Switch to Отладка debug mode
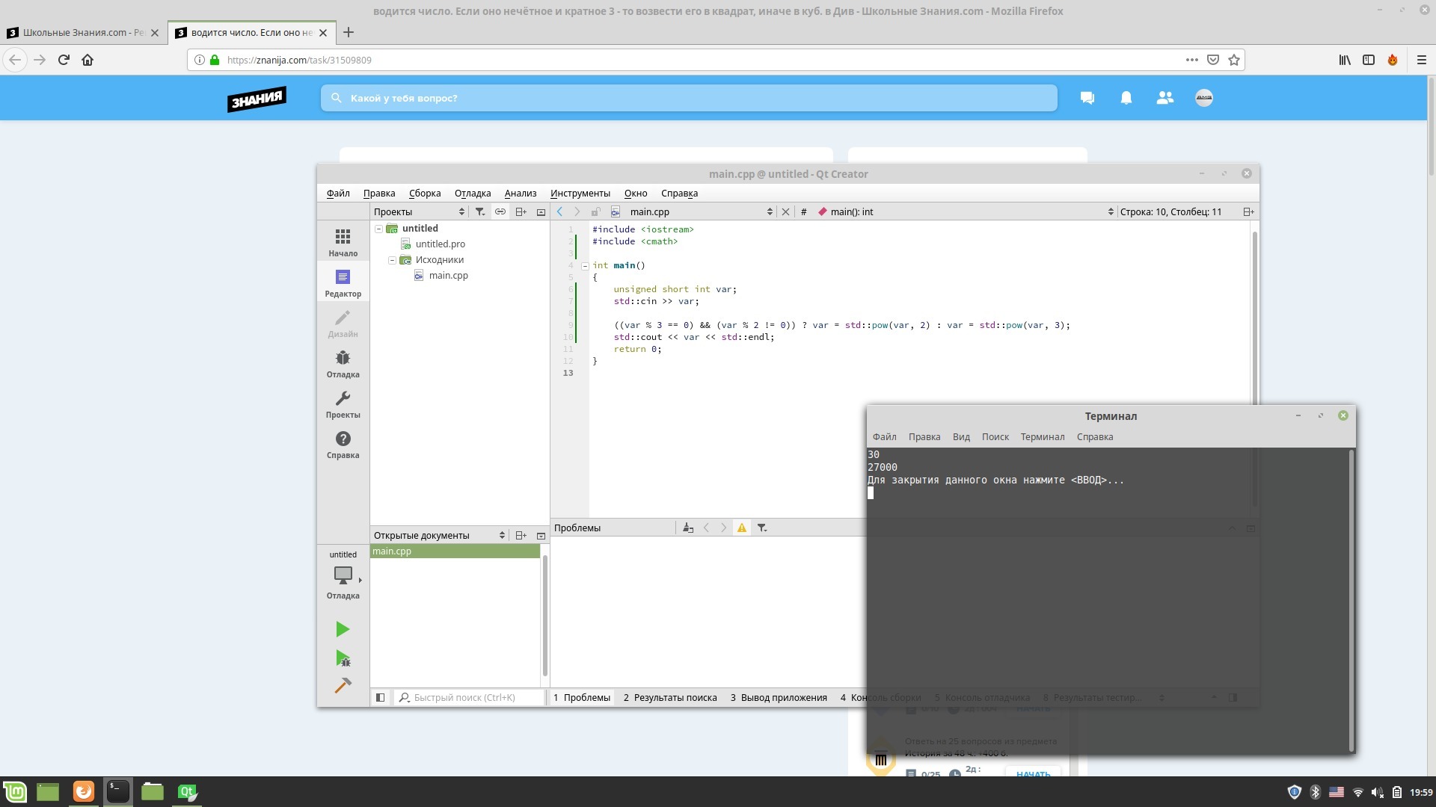 (343, 364)
